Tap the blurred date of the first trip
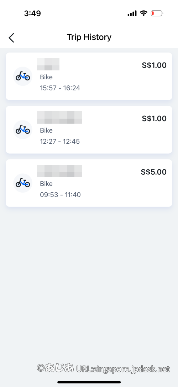 point(48,64)
